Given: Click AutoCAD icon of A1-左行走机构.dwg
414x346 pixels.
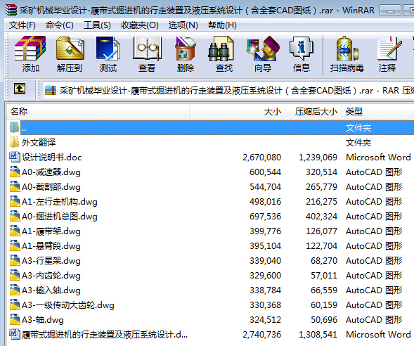Looking at the screenshot, I should pos(15,201).
